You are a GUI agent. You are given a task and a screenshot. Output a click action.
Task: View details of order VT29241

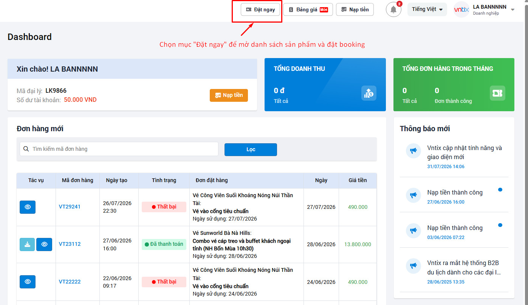tap(28, 207)
